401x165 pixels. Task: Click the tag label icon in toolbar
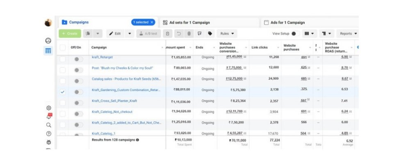210,34
